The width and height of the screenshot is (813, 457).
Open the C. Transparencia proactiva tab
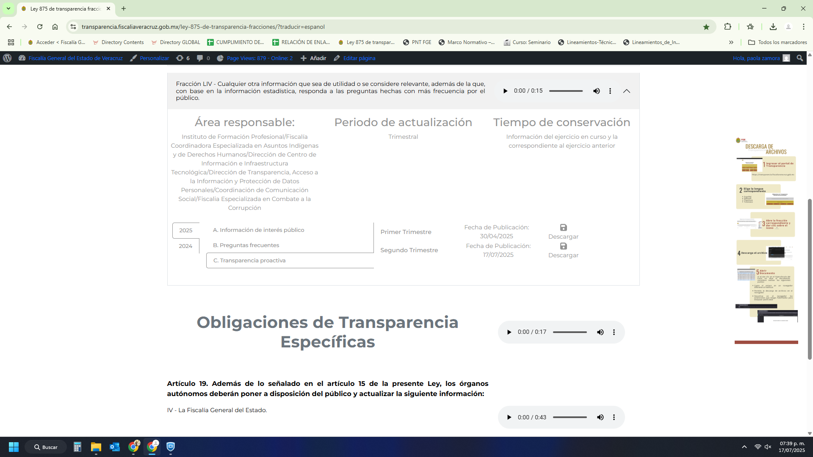click(249, 260)
